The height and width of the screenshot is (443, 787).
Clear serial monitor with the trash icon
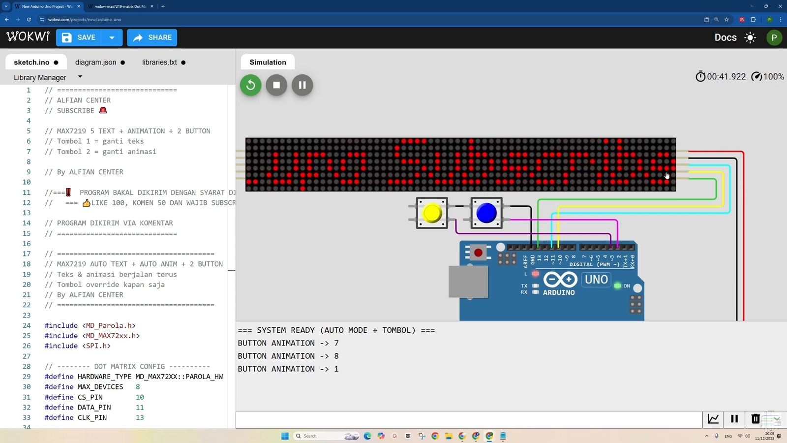[756, 419]
